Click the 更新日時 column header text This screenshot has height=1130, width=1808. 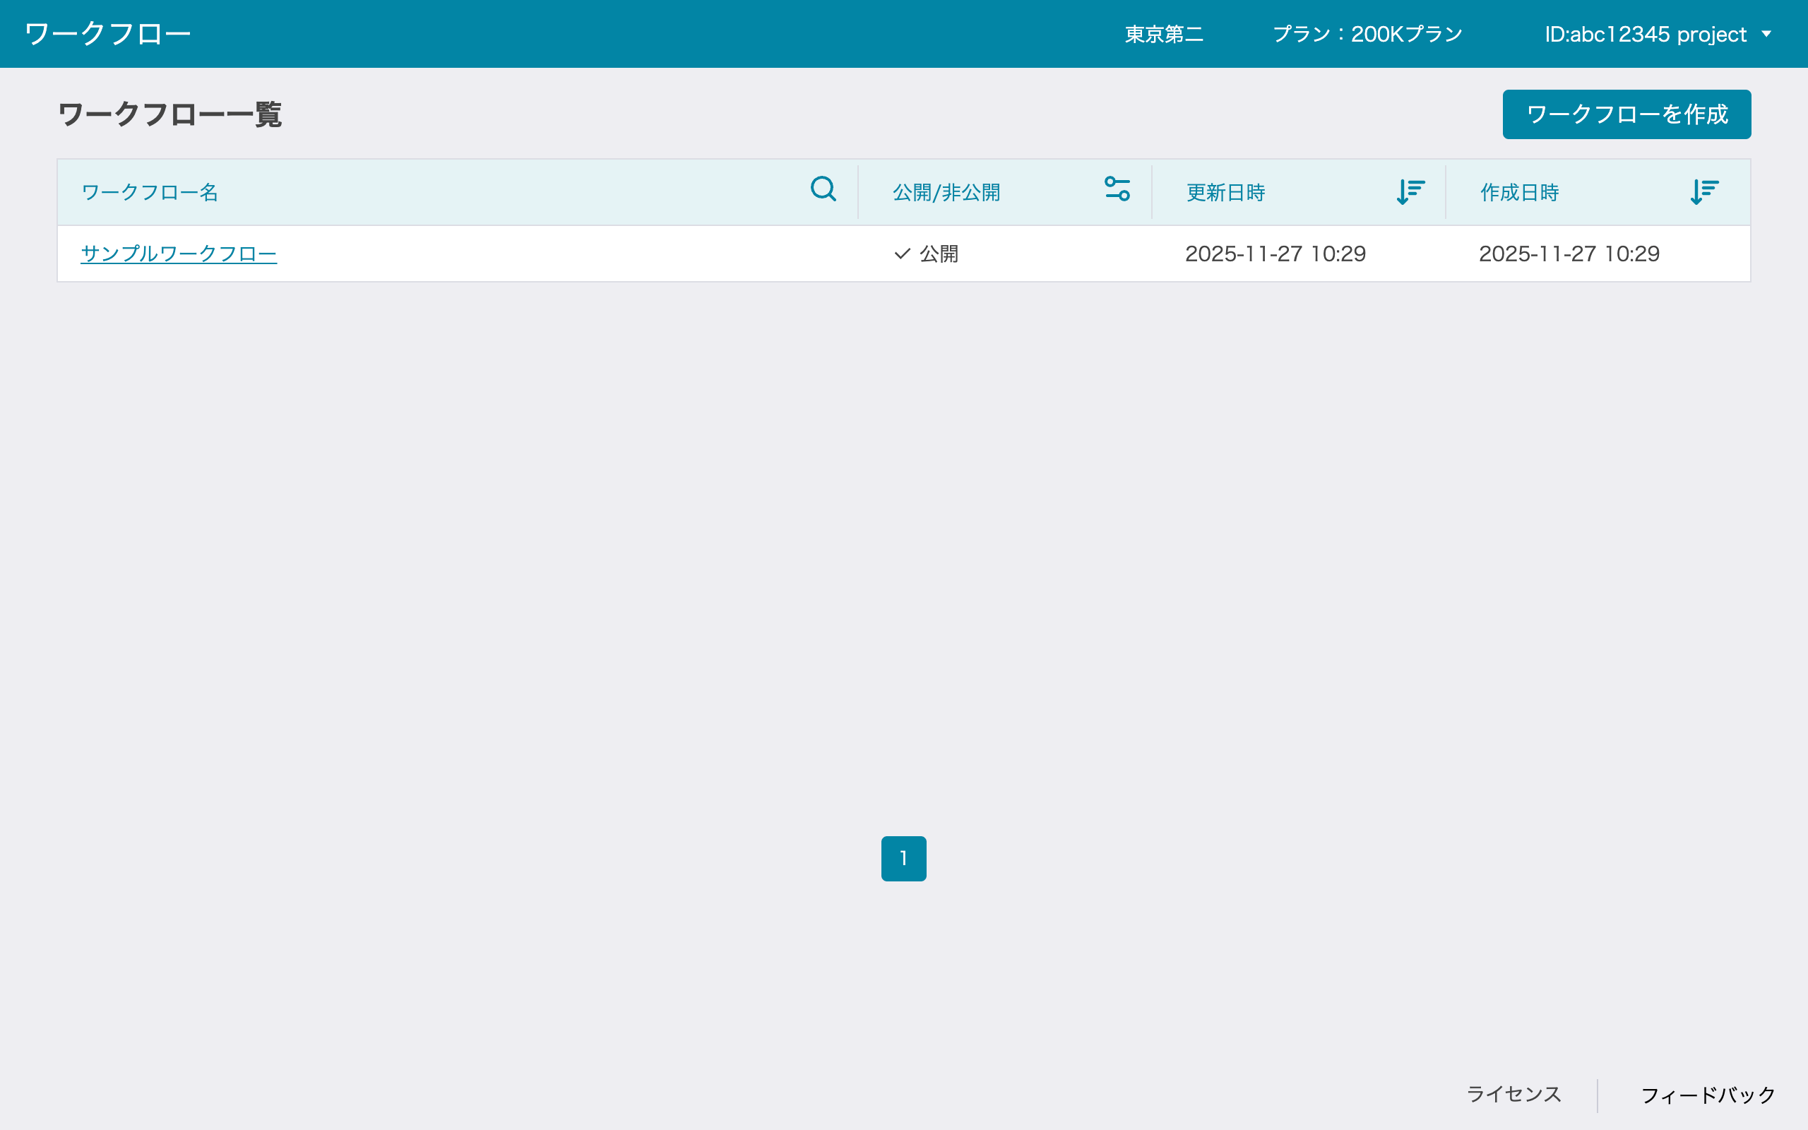point(1225,193)
